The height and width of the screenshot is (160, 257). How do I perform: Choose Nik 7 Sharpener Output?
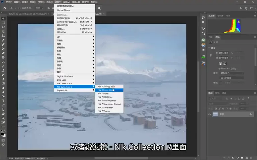click(109, 104)
